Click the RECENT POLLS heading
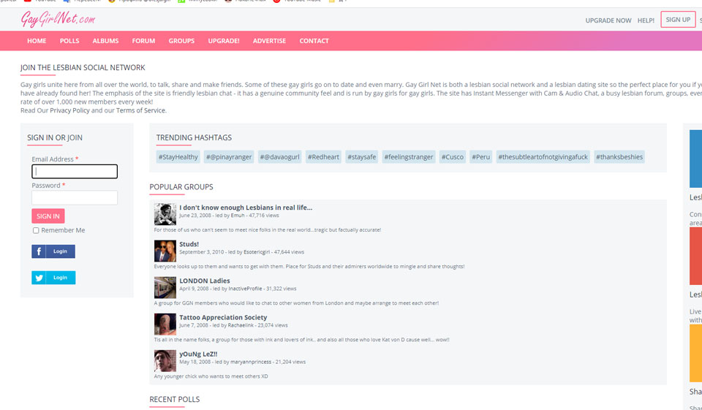This screenshot has width=702, height=410. click(175, 399)
